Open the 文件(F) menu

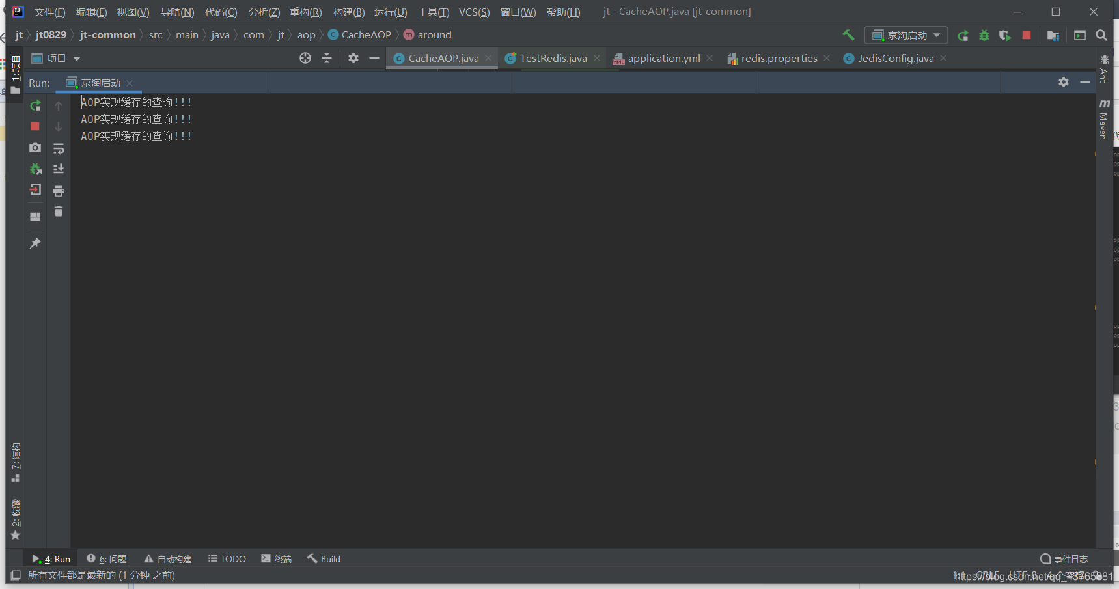[x=50, y=12]
